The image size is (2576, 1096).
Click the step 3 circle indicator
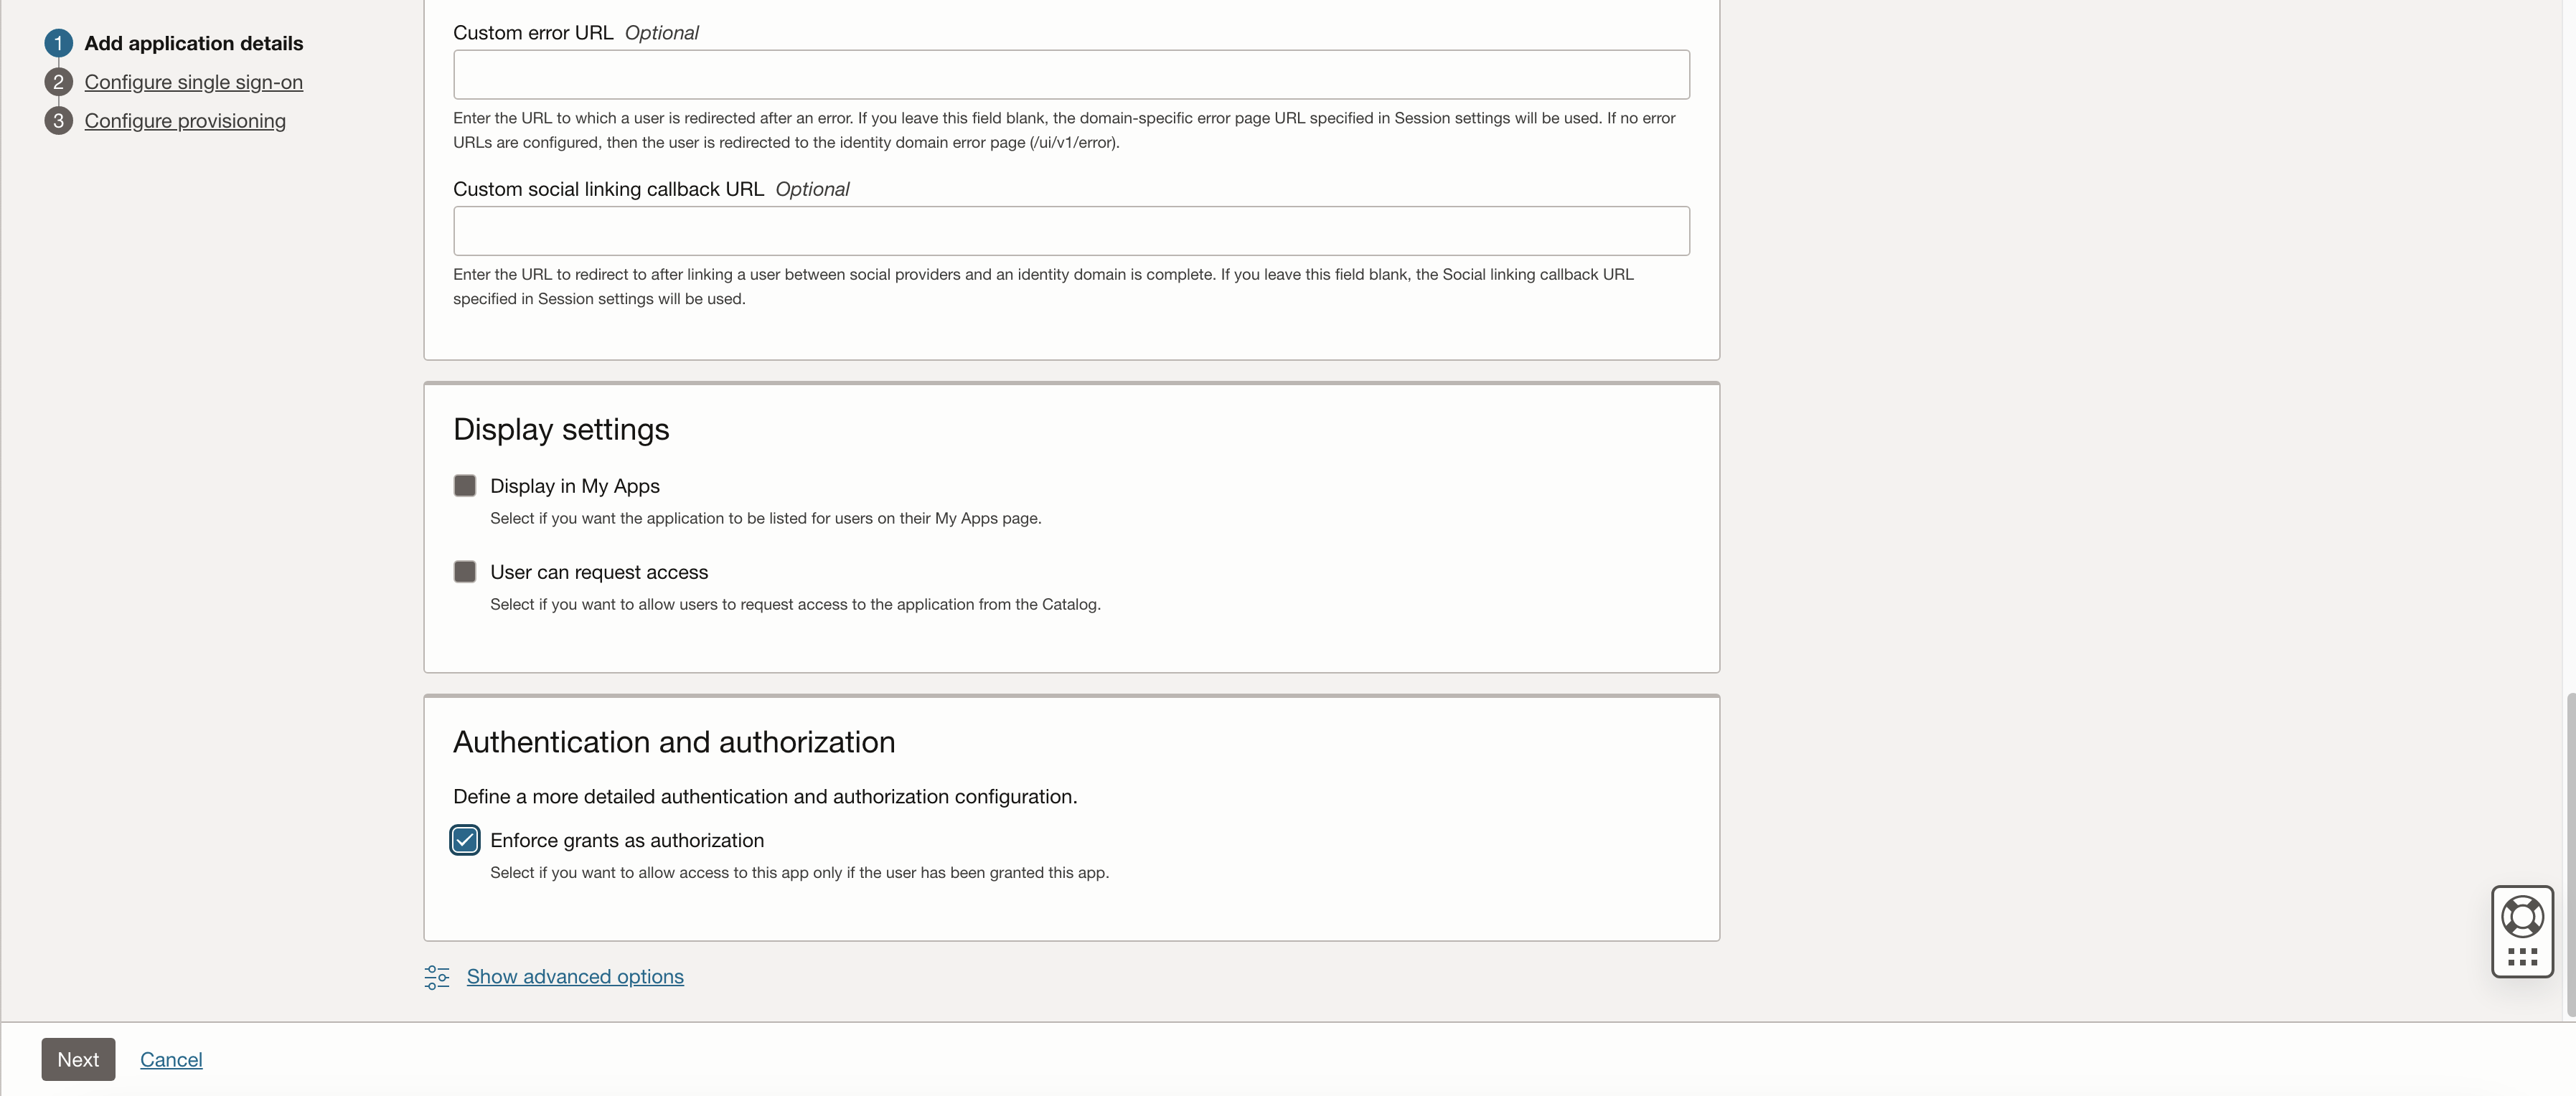pyautogui.click(x=58, y=120)
